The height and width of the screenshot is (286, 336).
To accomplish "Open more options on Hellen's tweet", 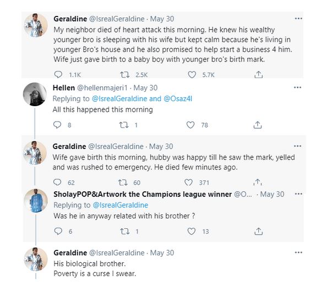I will coord(297,87).
